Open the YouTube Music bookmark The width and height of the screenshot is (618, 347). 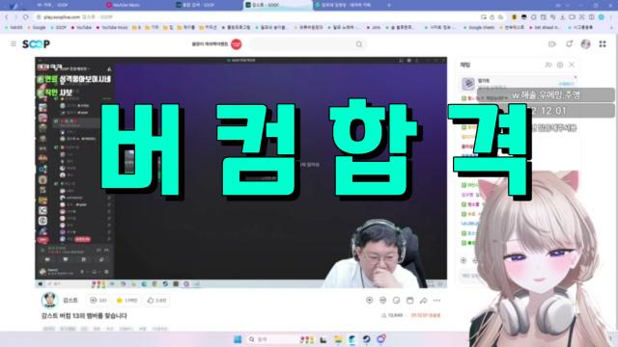point(112,28)
